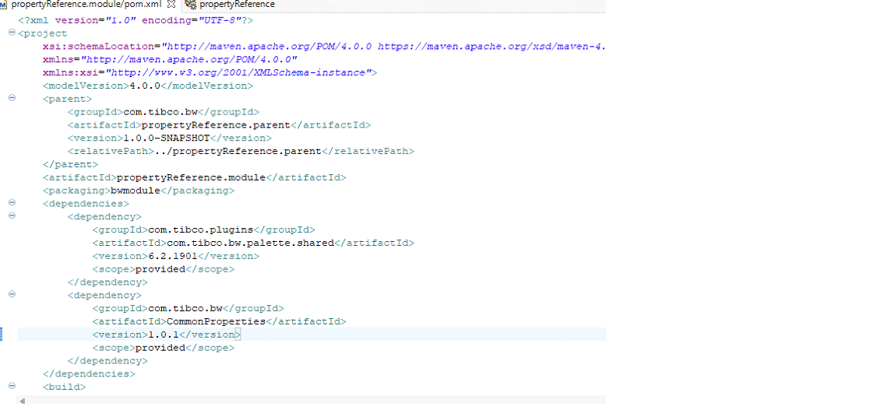Click parent artifactId propertyReference.parent

pos(216,125)
